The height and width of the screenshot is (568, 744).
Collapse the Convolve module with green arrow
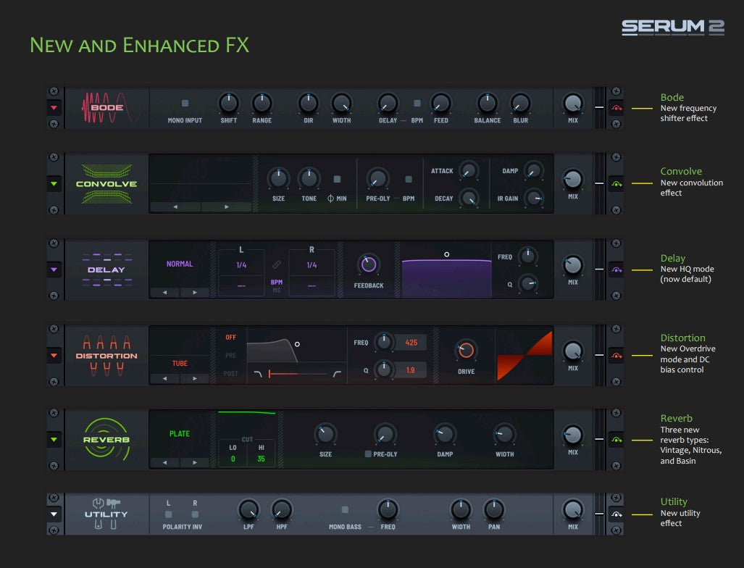point(54,183)
